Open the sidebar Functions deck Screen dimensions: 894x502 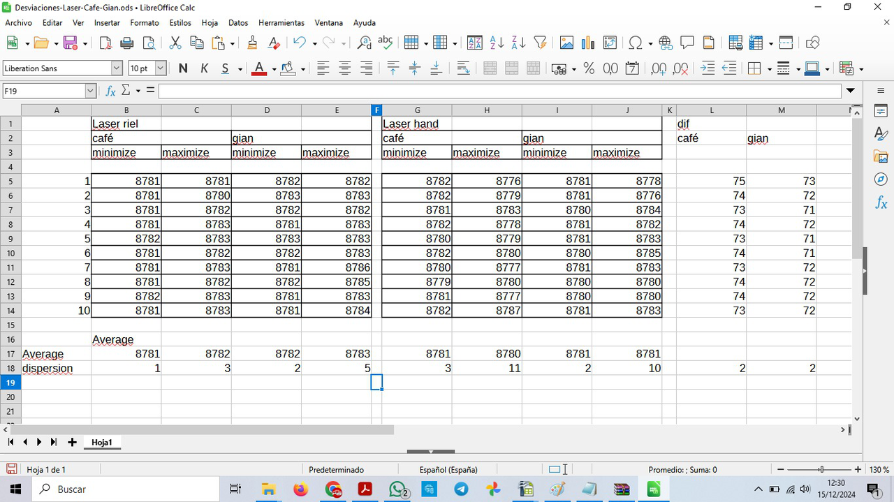(x=881, y=203)
